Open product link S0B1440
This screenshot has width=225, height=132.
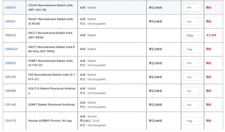point(10,104)
